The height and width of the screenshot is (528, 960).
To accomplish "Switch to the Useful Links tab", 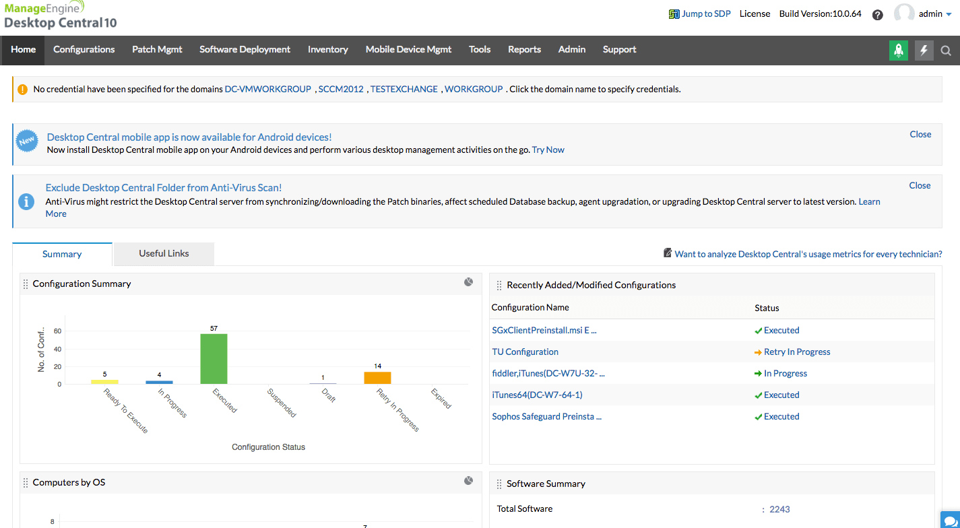I will (163, 254).
